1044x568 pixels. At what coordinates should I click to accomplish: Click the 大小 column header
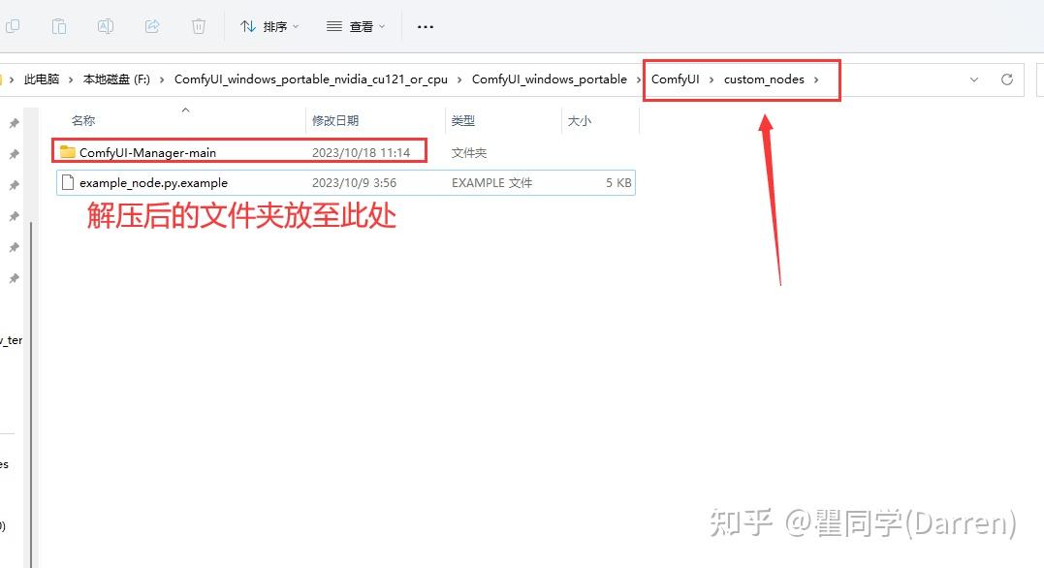[x=579, y=120]
